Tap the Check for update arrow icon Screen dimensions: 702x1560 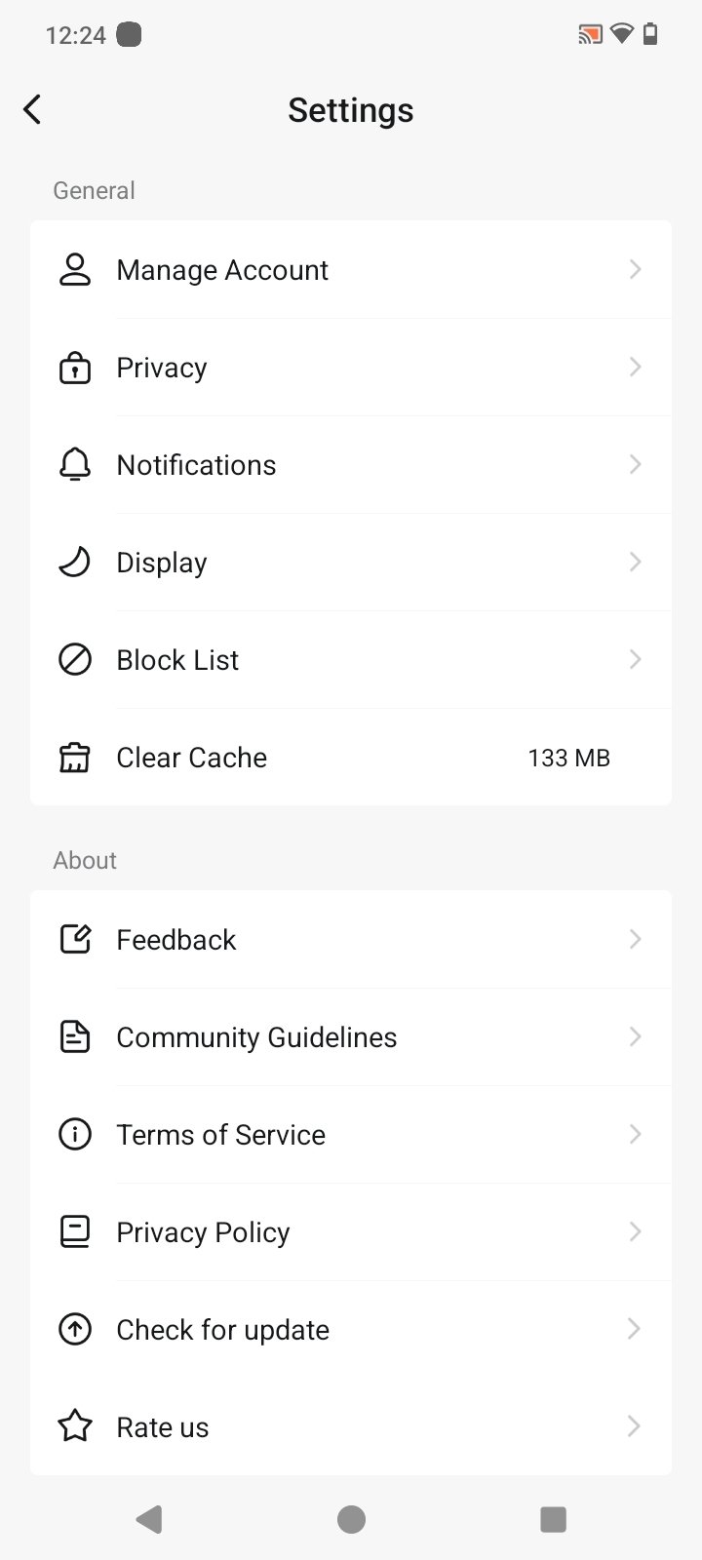(75, 1330)
